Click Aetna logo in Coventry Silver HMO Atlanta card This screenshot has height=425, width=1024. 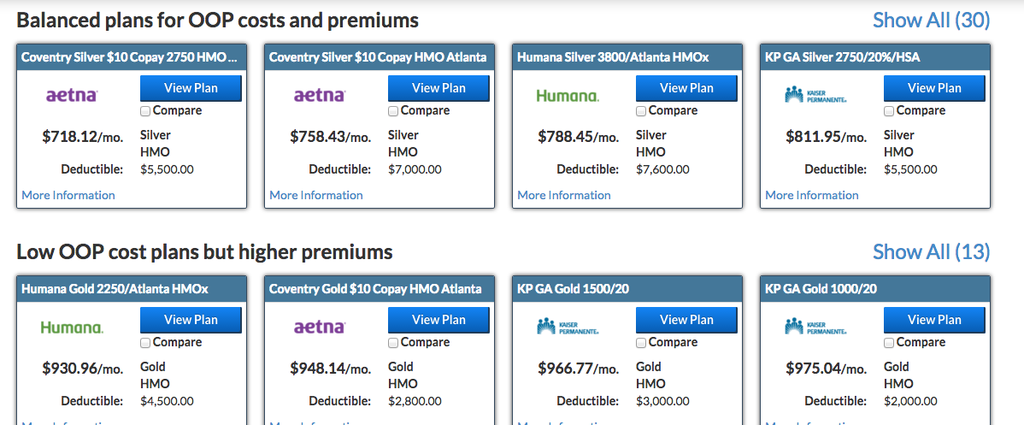click(320, 96)
